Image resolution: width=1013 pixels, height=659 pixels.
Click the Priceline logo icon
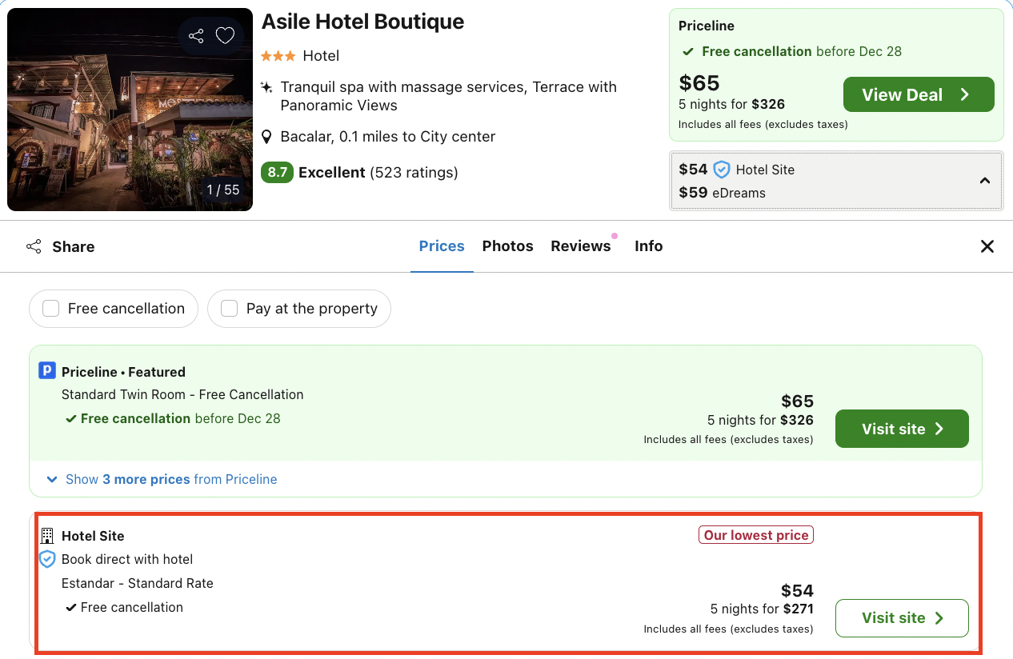47,371
